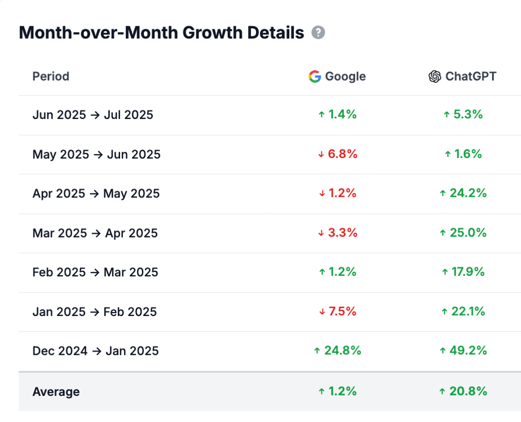Viewport: 521px width, 422px height.
Task: Select the Dec 2024 to Jan 2025 period
Action: [95, 350]
